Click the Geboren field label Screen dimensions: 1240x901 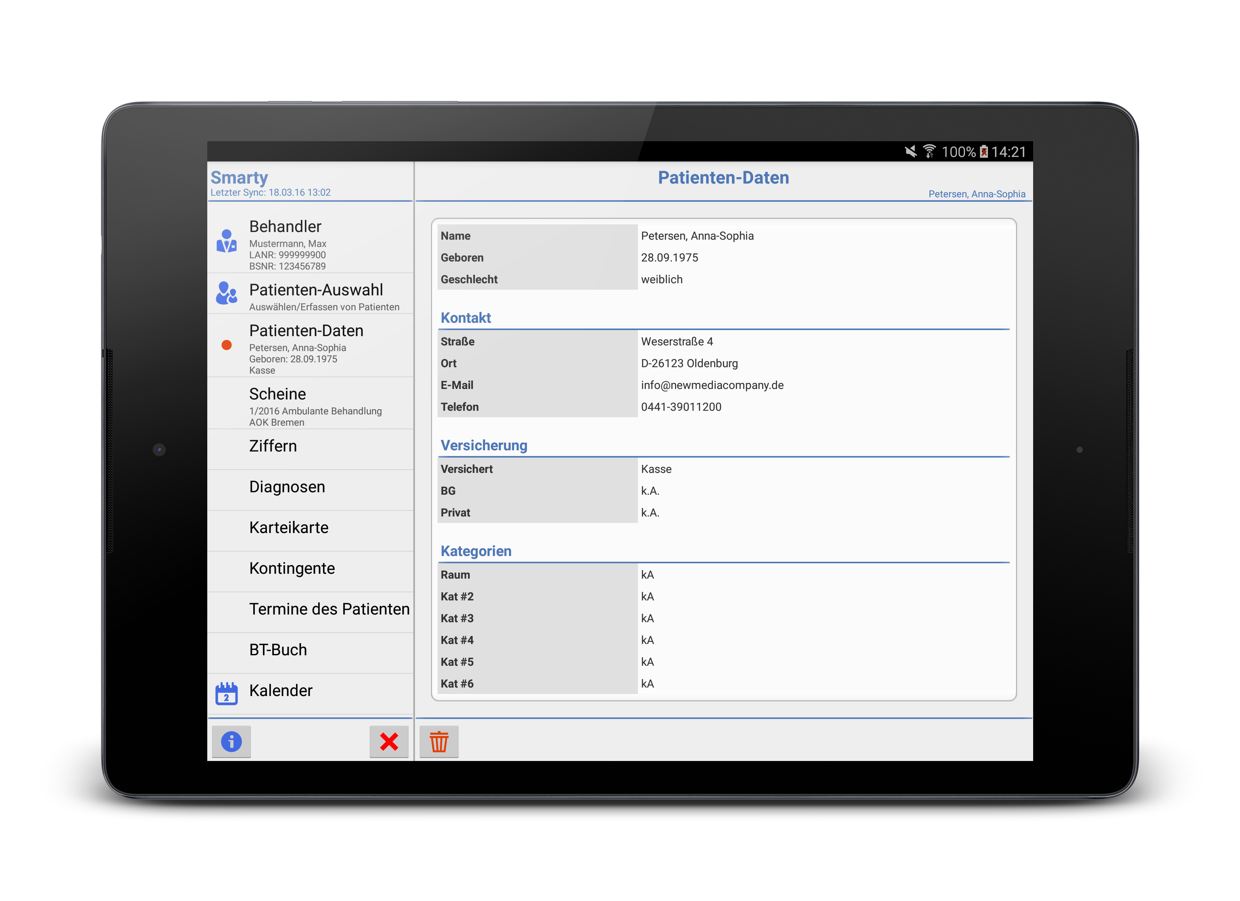pos(462,258)
